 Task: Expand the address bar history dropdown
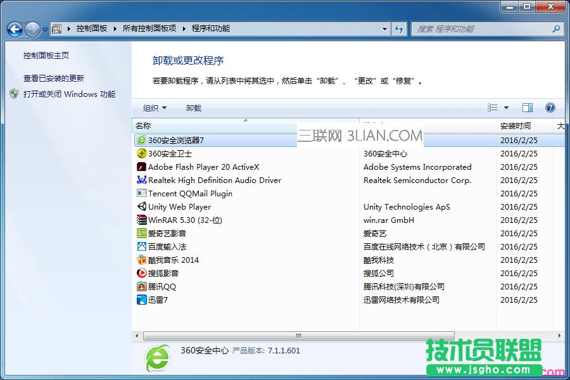(x=384, y=28)
